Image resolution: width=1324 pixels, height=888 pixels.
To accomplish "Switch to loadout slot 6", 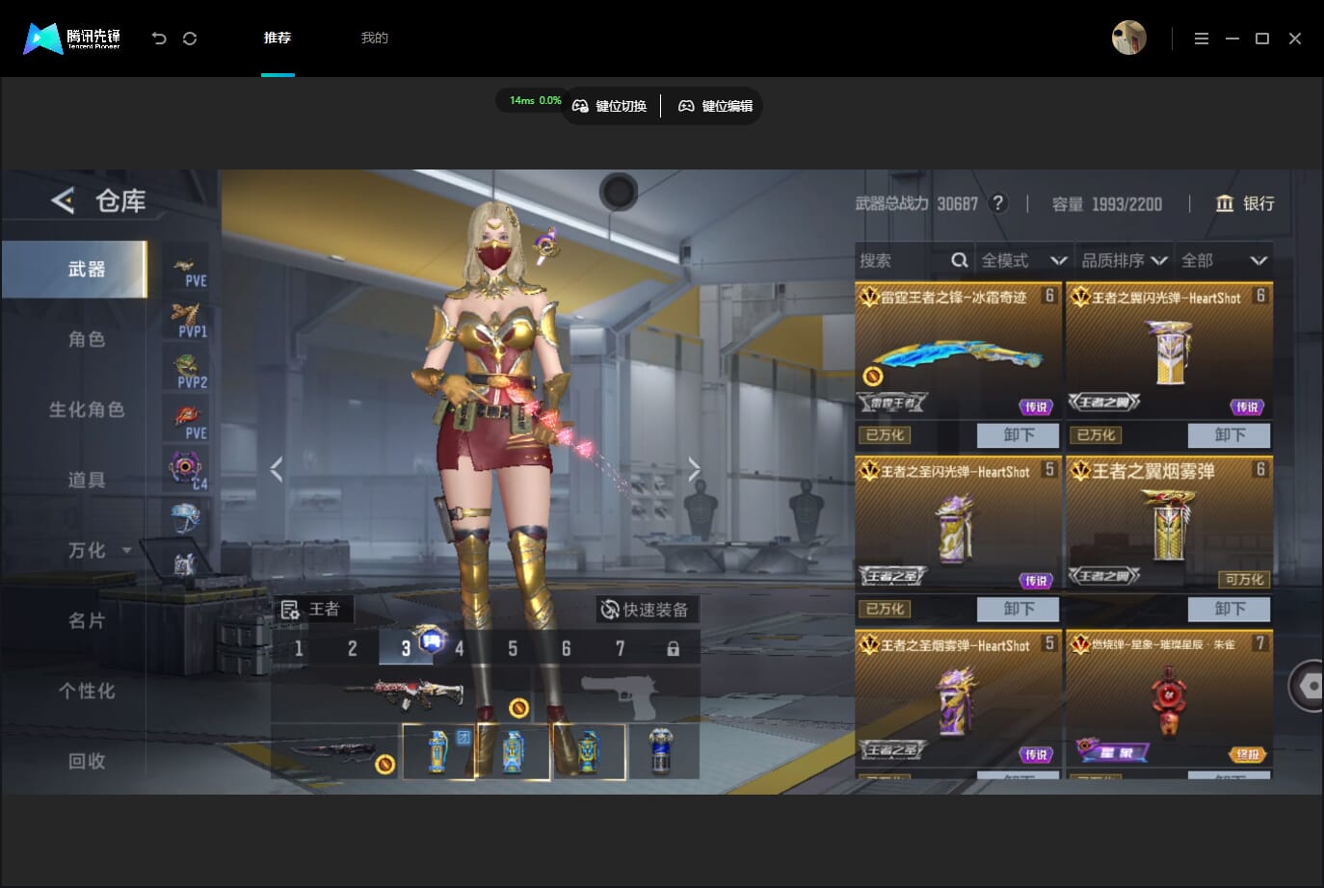I will coord(567,648).
